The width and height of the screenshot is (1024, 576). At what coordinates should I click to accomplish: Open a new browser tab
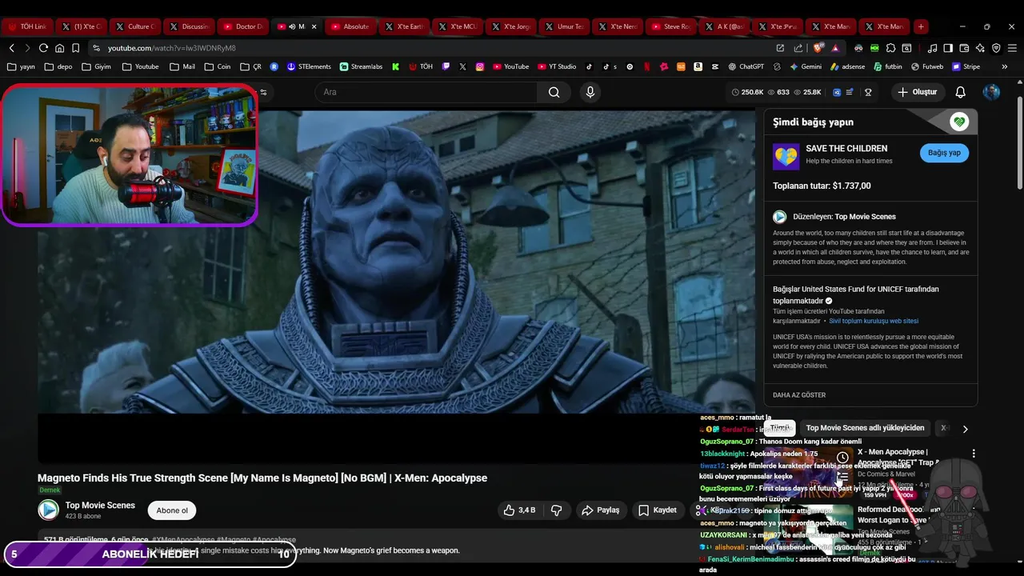click(921, 26)
